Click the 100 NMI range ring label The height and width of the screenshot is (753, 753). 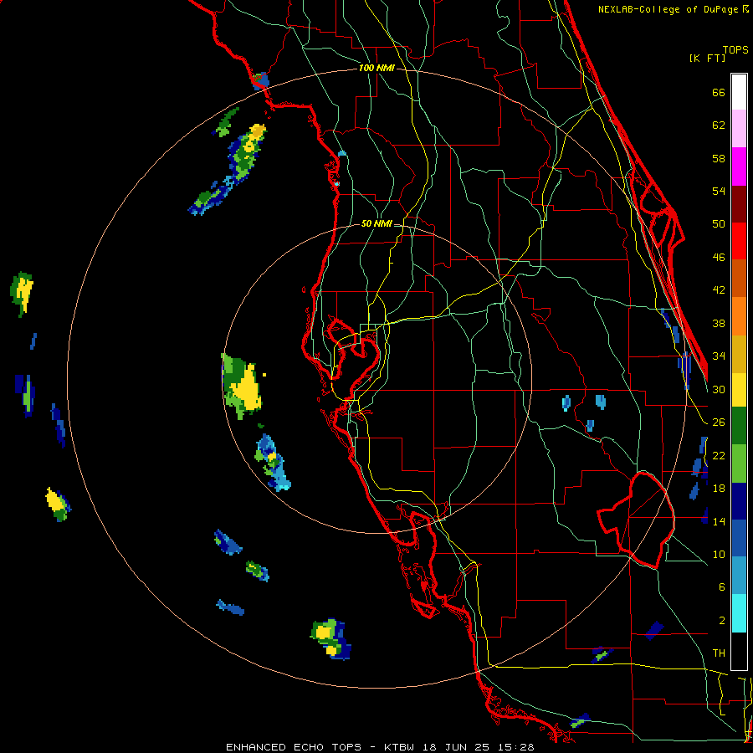coord(376,69)
